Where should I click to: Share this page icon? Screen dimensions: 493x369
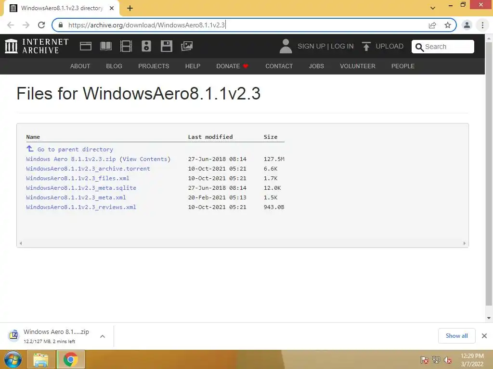432,25
